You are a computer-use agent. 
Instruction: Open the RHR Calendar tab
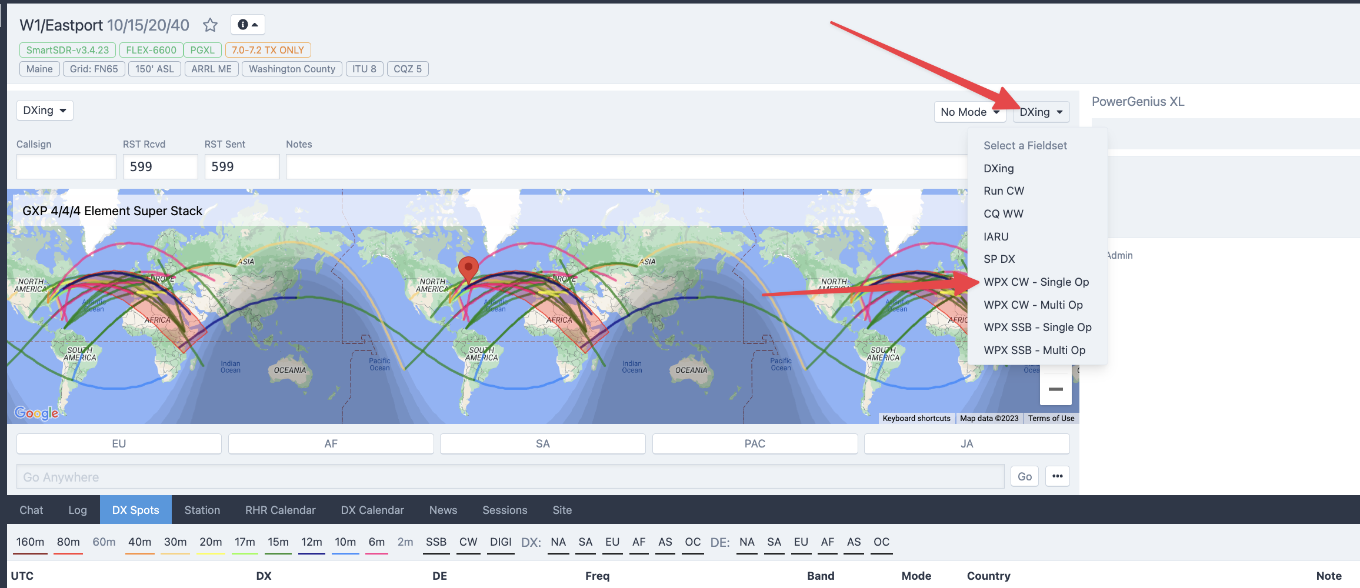(281, 510)
